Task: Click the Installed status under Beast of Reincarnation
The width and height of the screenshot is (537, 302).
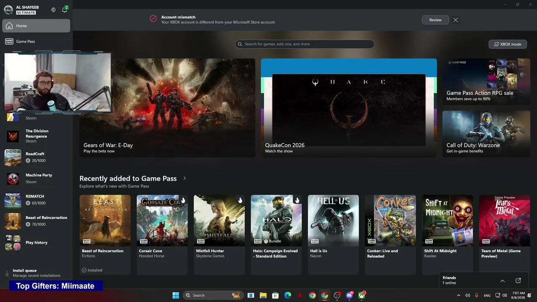Action: 92,270
